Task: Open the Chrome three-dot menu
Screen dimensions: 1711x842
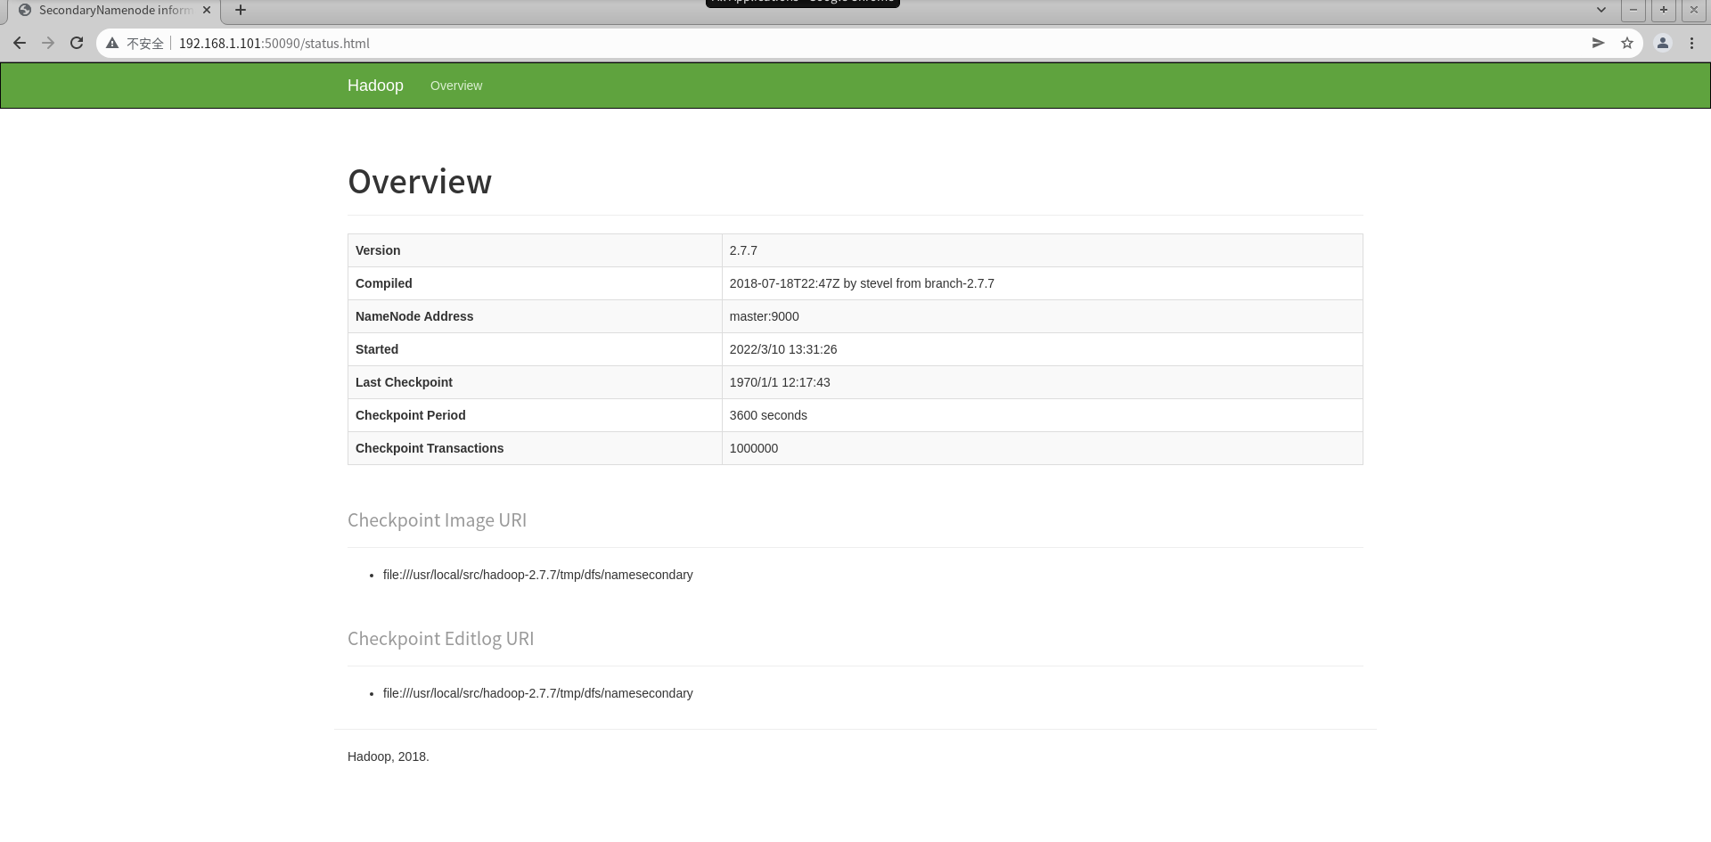Action: (1691, 43)
